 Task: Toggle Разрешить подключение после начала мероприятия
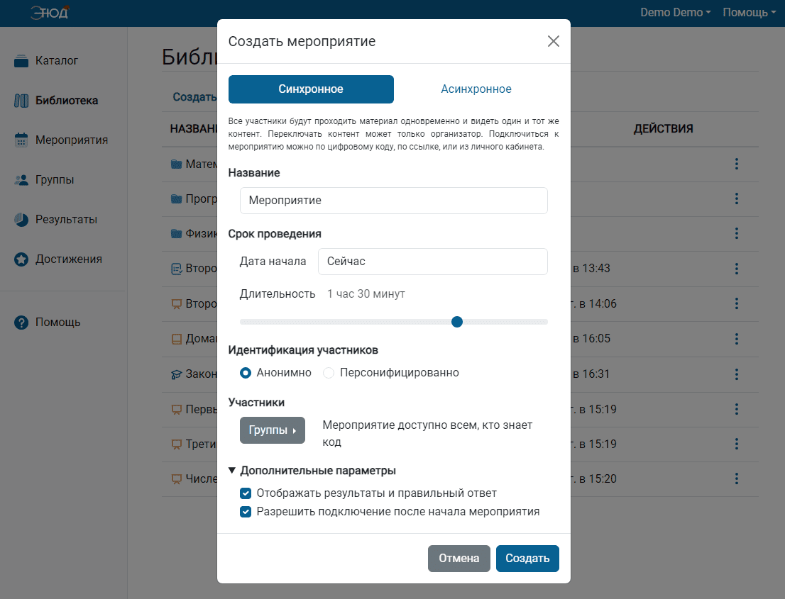pos(246,512)
